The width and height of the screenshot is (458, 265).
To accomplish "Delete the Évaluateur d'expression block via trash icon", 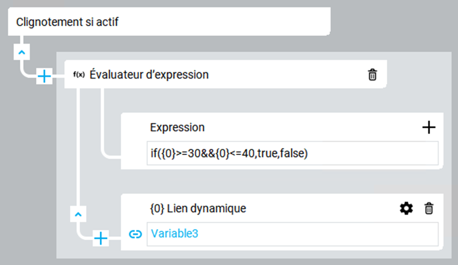I will pyautogui.click(x=372, y=75).
